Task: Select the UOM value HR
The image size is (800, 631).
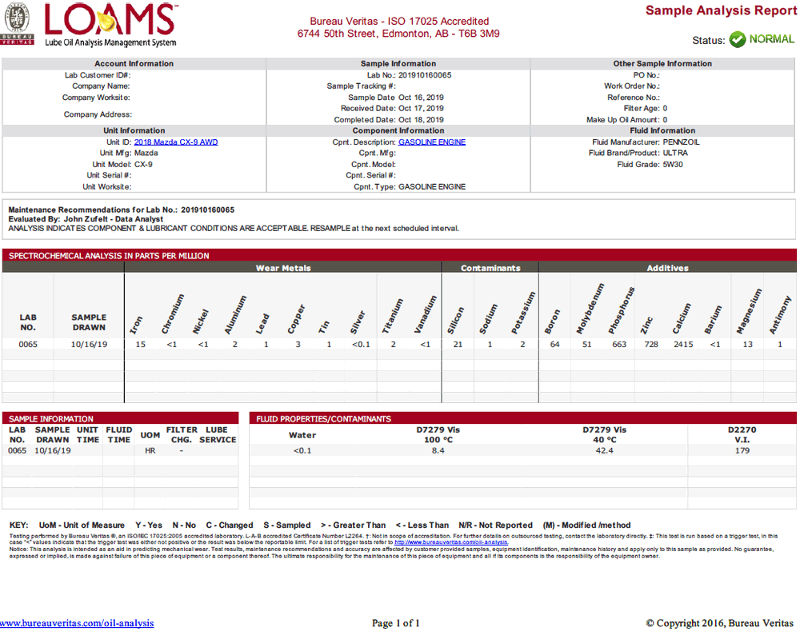Action: click(x=150, y=450)
